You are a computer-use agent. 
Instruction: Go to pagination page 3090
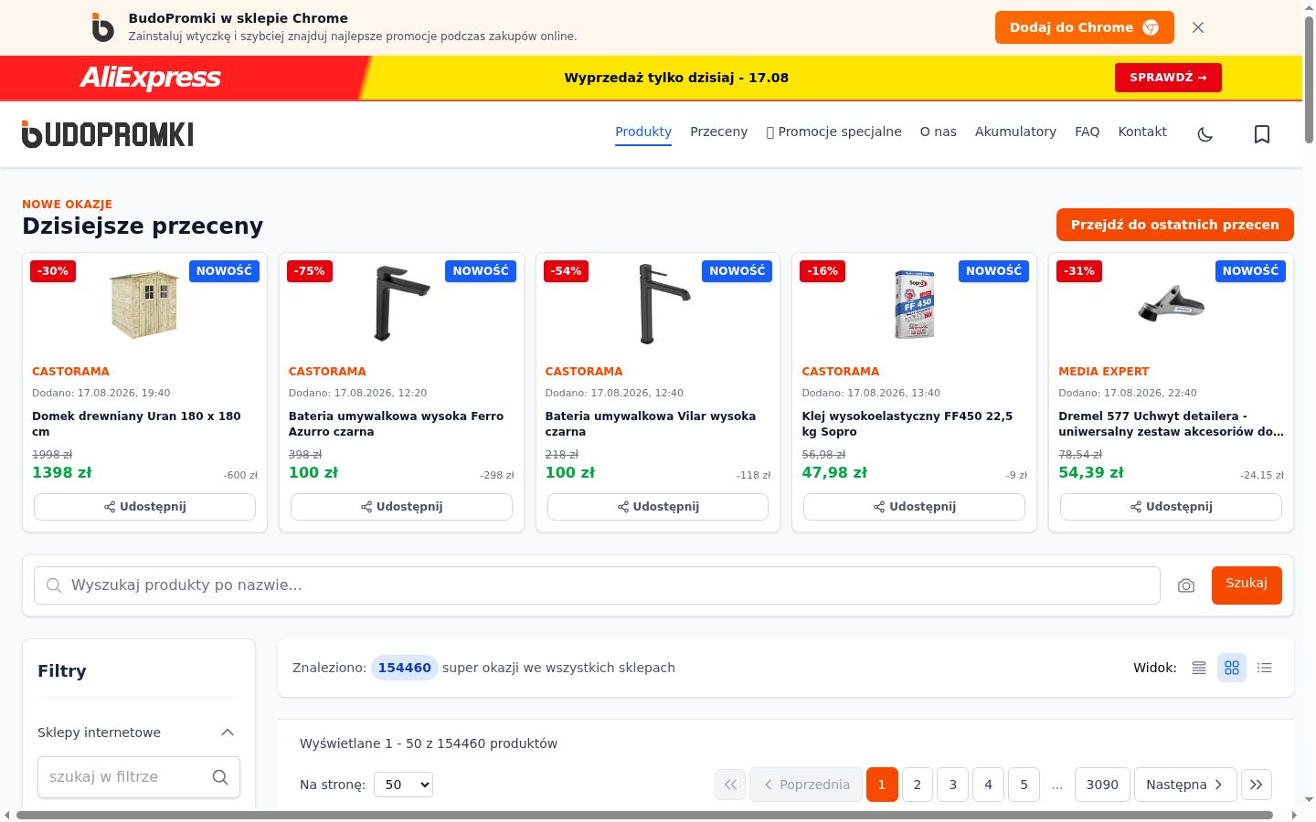point(1102,785)
